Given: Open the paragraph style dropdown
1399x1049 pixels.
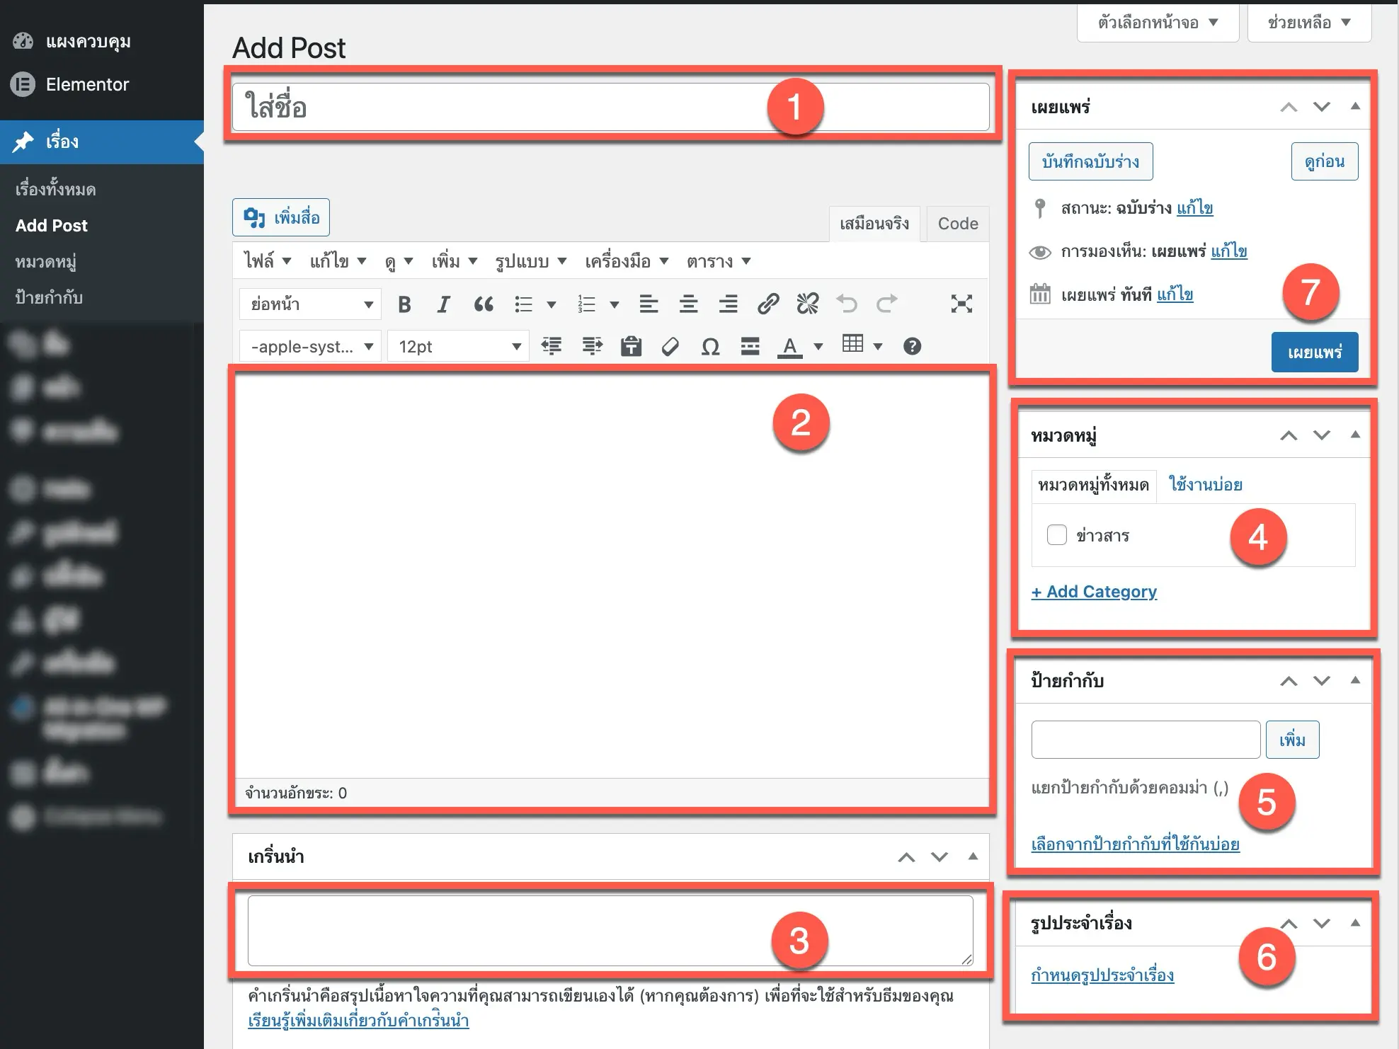Looking at the screenshot, I should [x=309, y=304].
